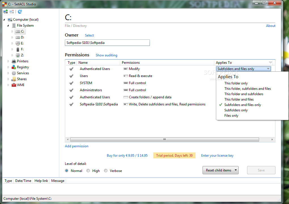
Task: Click the checkmark icon for Softpedia-S101\Softpedia row
Action: click(x=71, y=104)
